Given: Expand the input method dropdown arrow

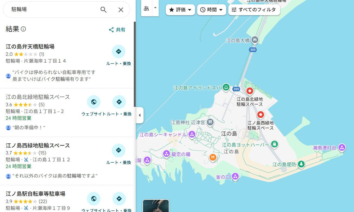Looking at the screenshot, I should pyautogui.click(x=155, y=8).
